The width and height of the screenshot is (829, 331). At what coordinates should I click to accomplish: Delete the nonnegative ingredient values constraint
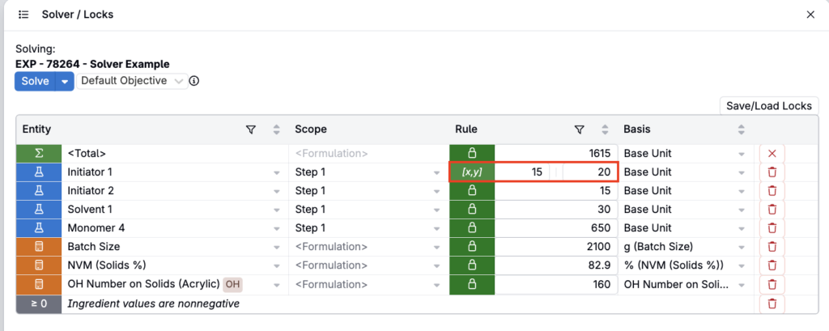tap(772, 303)
